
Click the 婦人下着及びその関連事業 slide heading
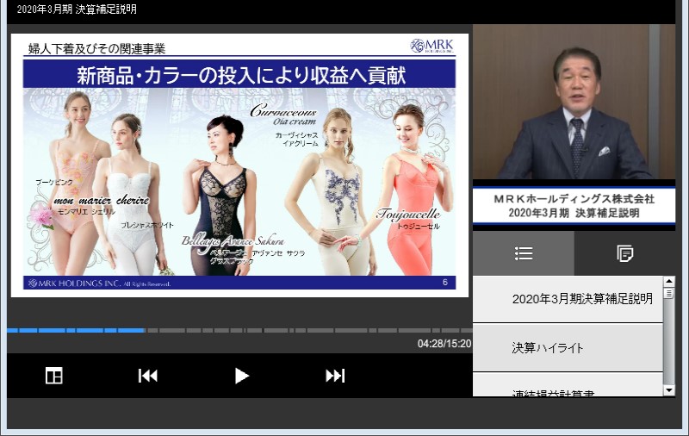(x=96, y=49)
